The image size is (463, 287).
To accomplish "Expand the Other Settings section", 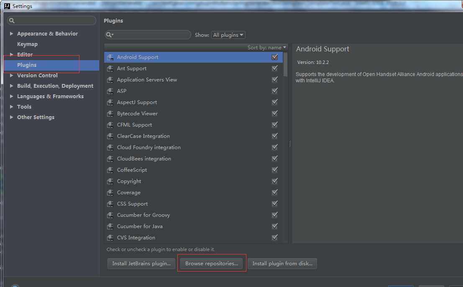I will tap(12, 117).
